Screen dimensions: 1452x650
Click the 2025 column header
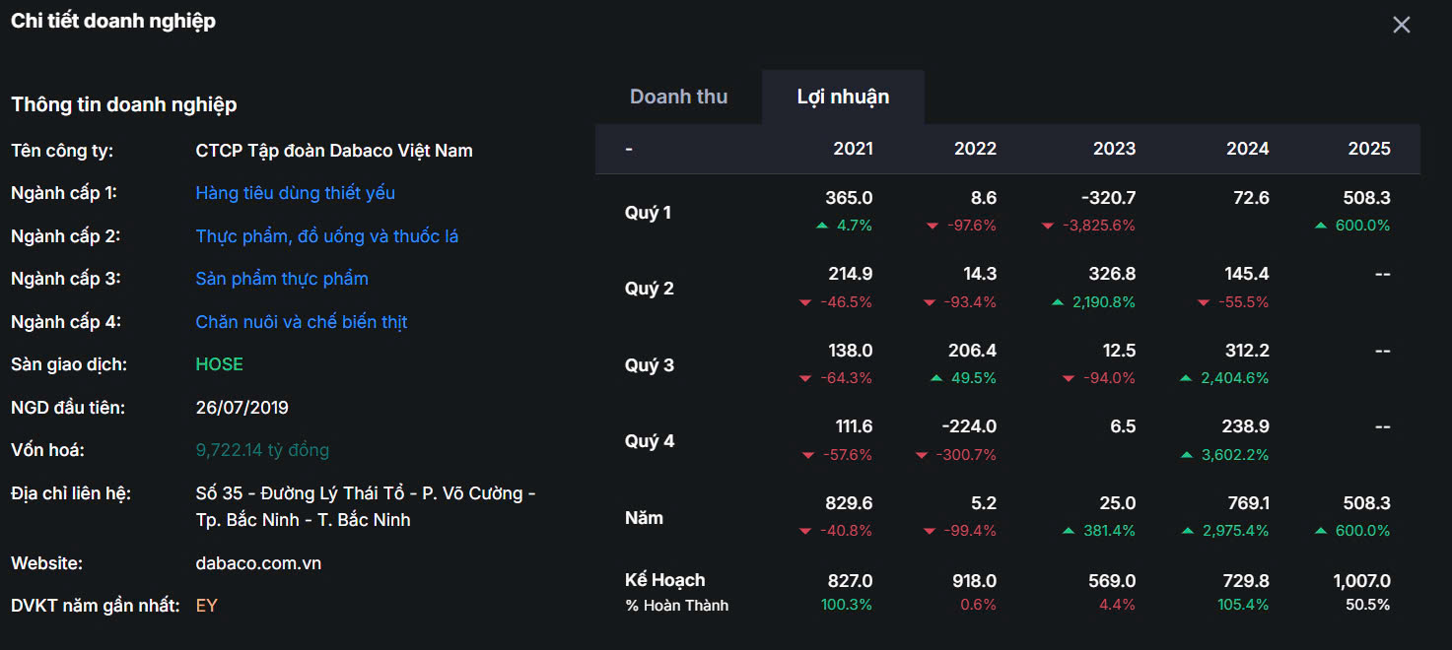pyautogui.click(x=1368, y=149)
